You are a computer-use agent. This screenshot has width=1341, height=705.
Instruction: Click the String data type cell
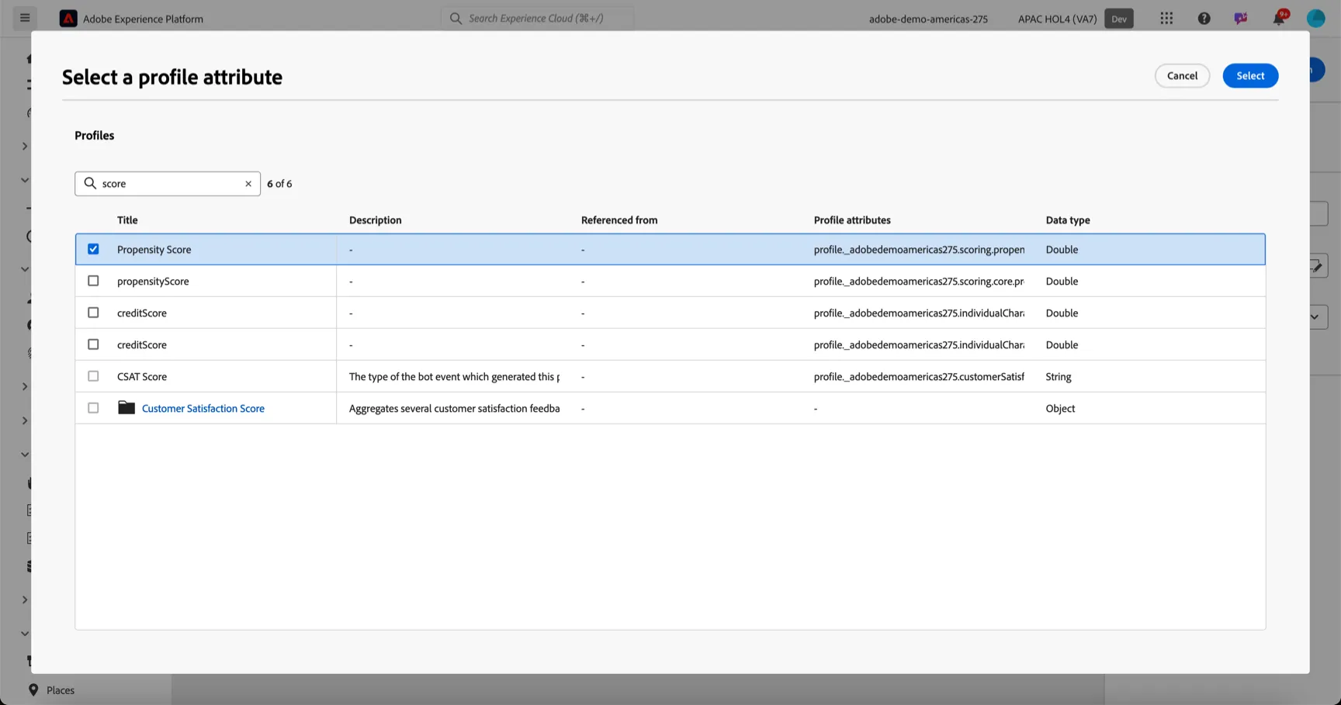(x=1059, y=377)
